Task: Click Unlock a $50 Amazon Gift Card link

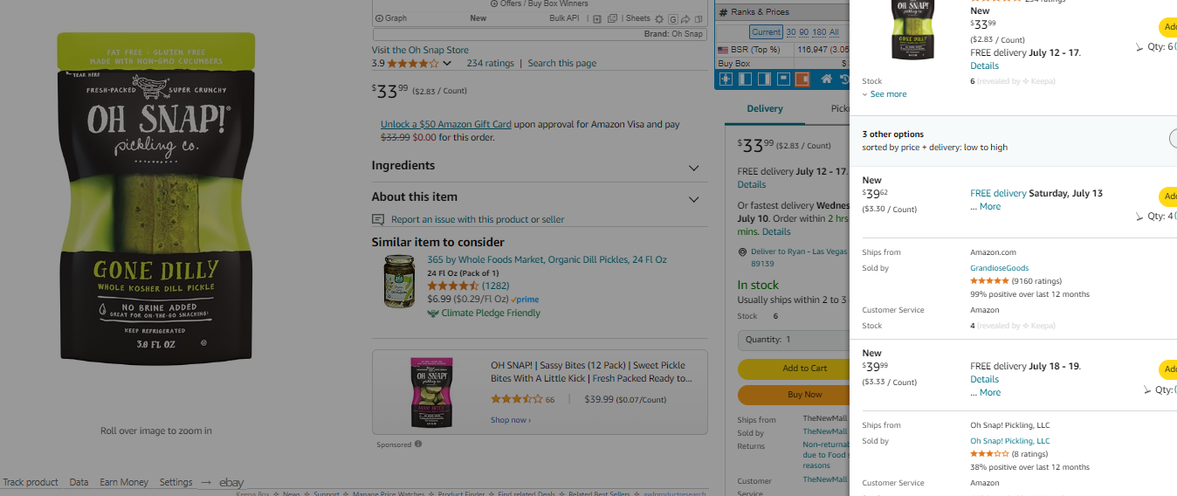Action: 445,124
